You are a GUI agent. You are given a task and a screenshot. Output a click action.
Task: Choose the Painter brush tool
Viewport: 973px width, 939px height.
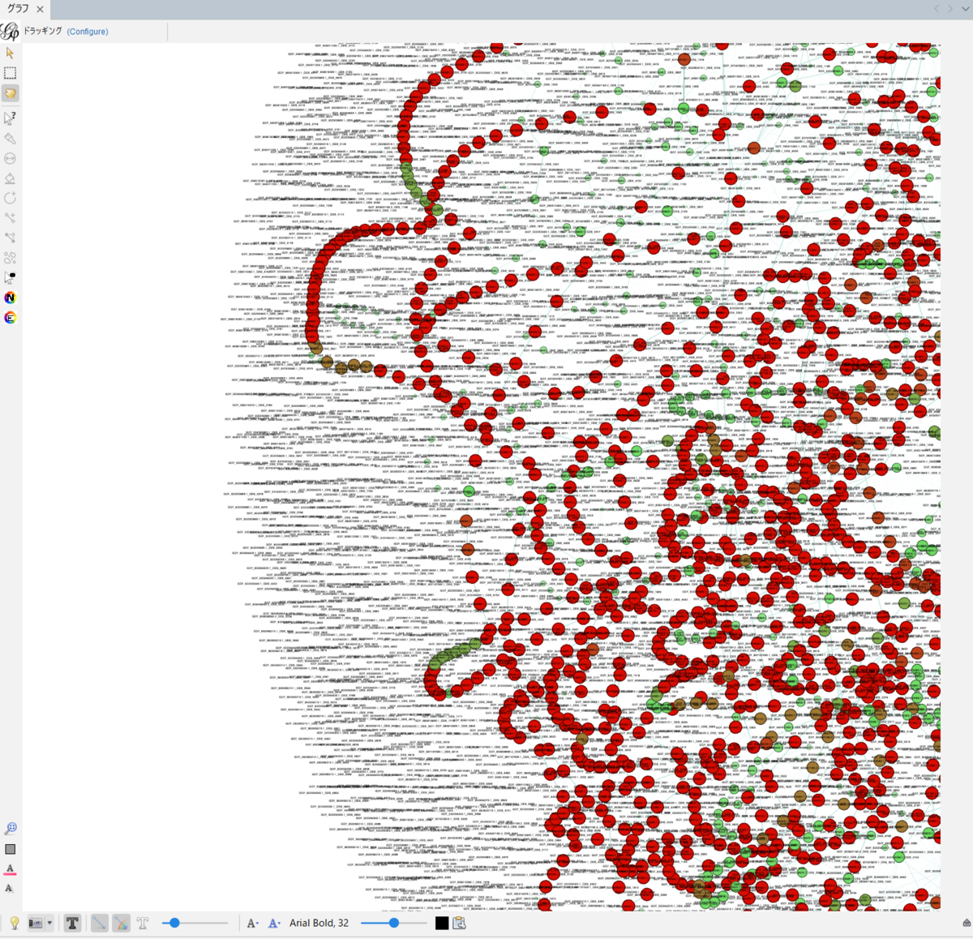10,138
